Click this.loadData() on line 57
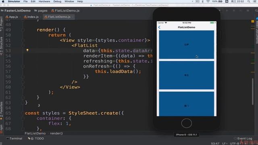 click(x=118, y=72)
